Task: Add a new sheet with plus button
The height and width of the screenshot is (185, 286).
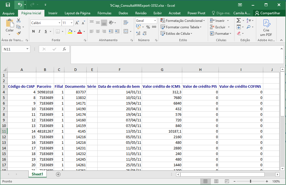Action: [x=58, y=174]
